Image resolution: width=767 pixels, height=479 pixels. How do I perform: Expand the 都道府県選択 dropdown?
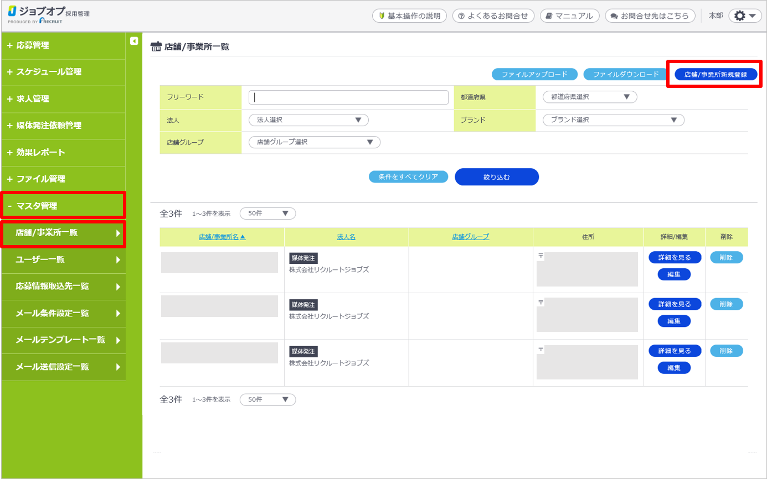590,97
